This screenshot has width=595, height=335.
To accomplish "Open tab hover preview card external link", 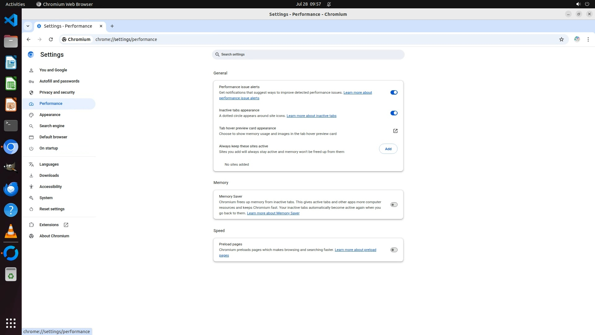I will (x=395, y=131).
